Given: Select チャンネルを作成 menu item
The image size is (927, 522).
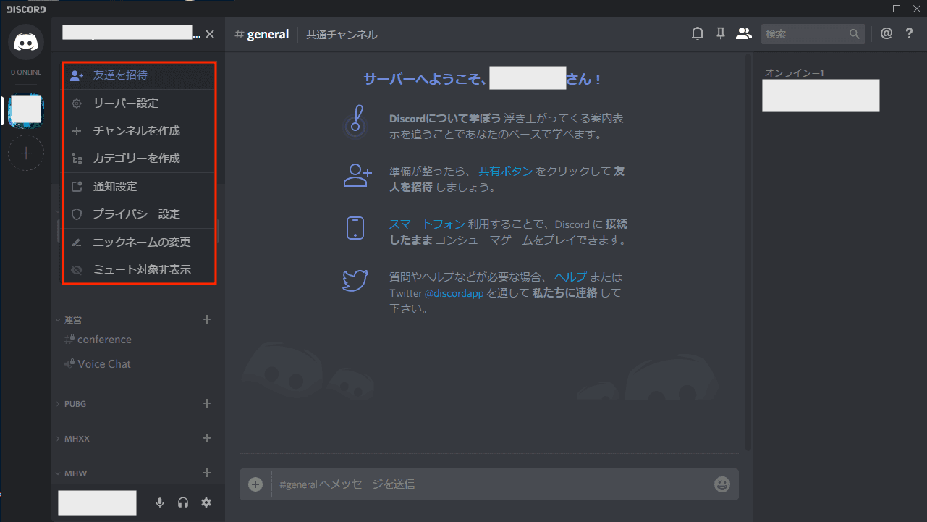Looking at the screenshot, I should pos(139,131).
